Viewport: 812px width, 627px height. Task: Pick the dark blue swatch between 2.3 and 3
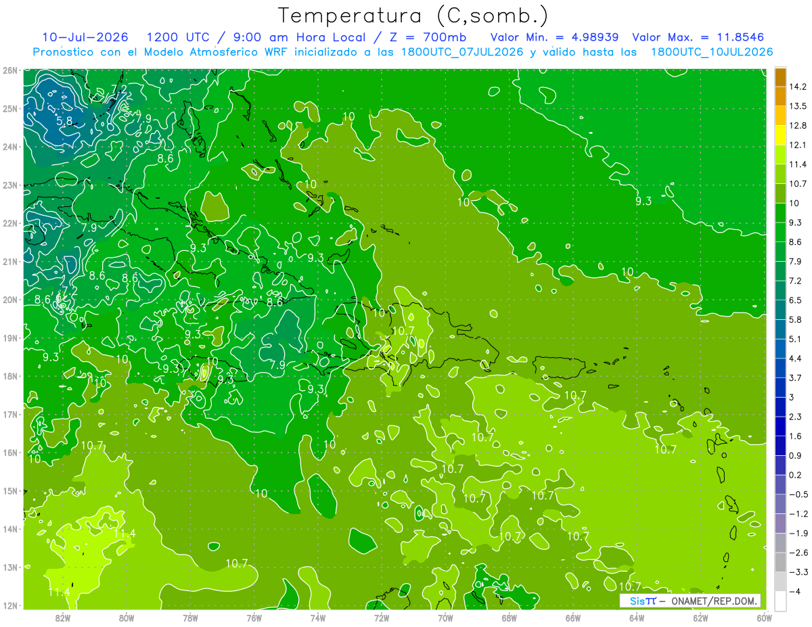pos(780,407)
